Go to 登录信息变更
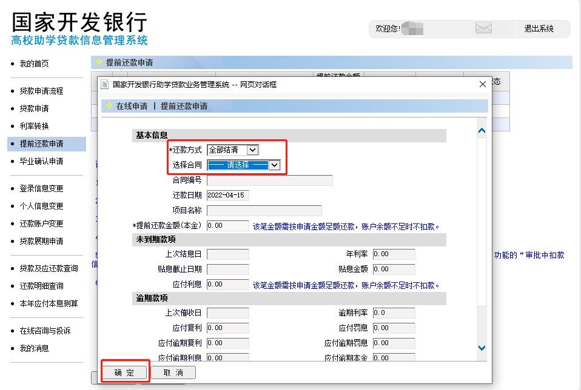581x390 pixels. tap(41, 189)
